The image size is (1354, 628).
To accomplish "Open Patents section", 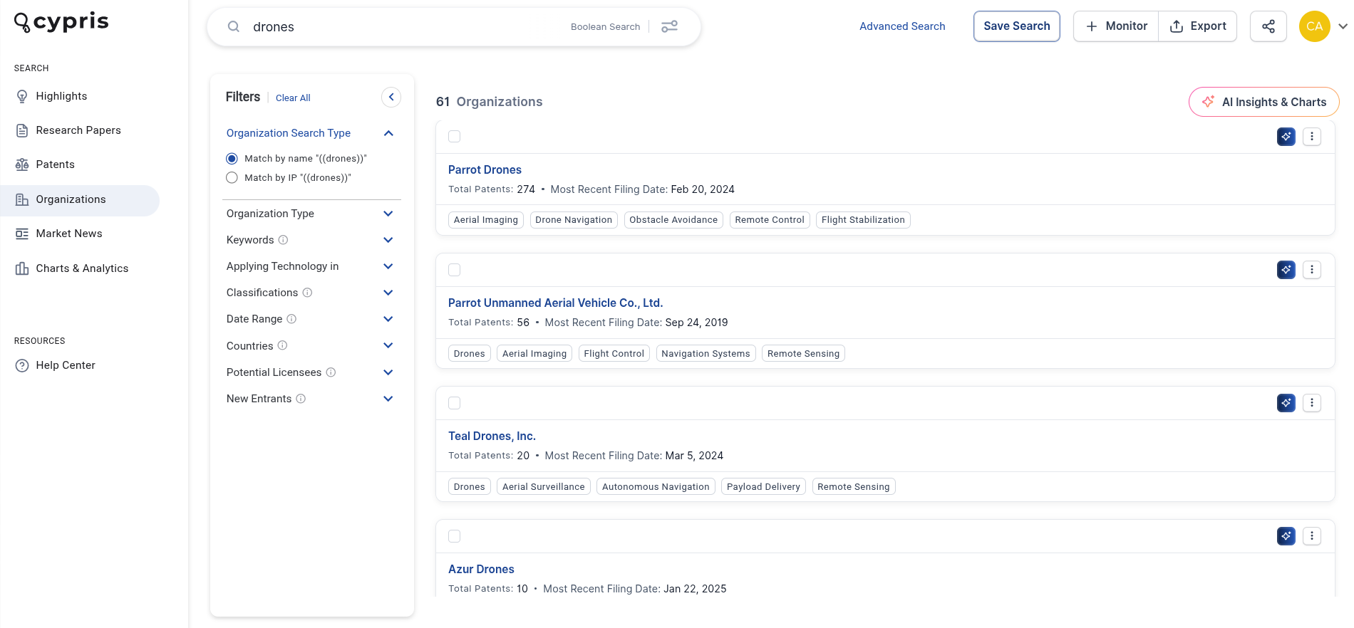I will pos(80,164).
